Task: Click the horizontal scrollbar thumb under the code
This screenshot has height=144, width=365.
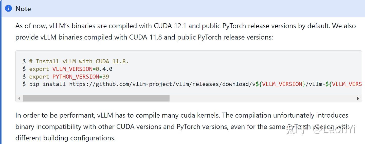Action: (96, 98)
